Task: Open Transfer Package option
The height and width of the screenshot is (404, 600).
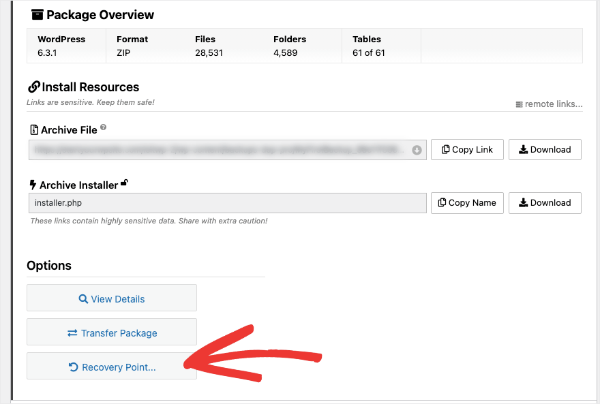Action: click(x=112, y=332)
